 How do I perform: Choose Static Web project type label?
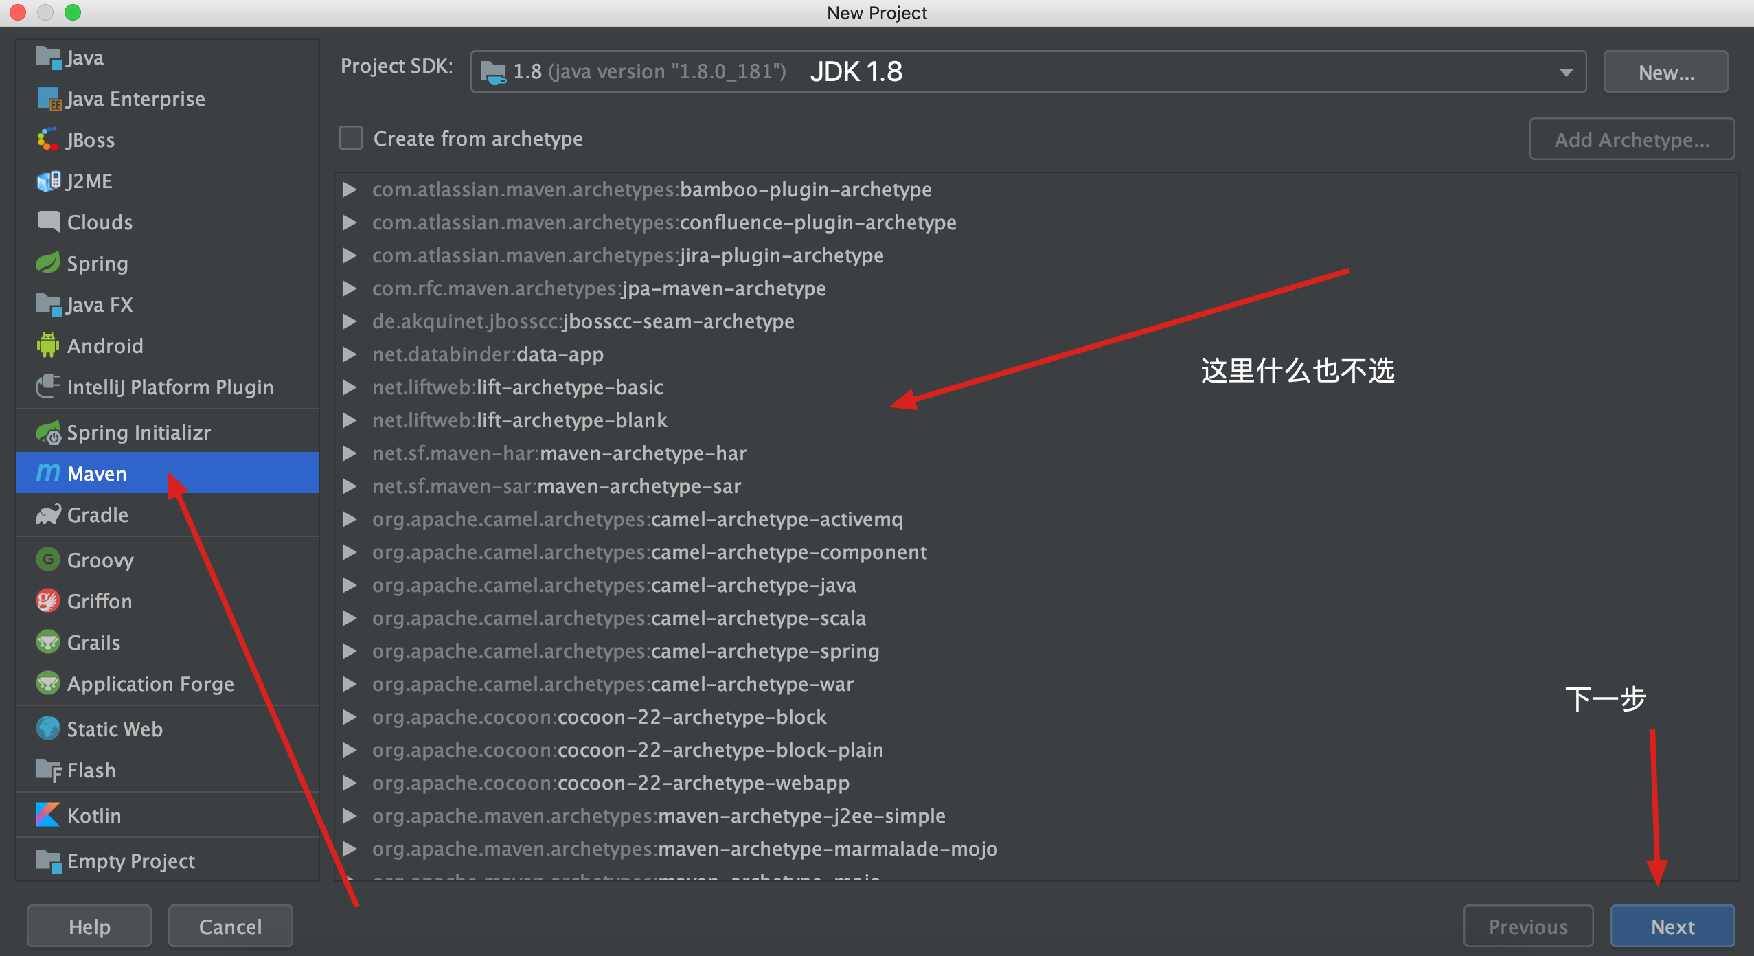pyautogui.click(x=115, y=729)
